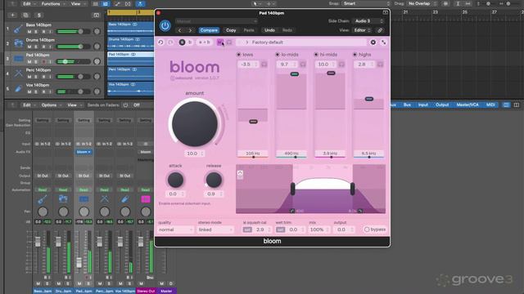The height and width of the screenshot is (294, 524).
Task: Toggle the A/B state button in bloom
Action: tap(186, 42)
